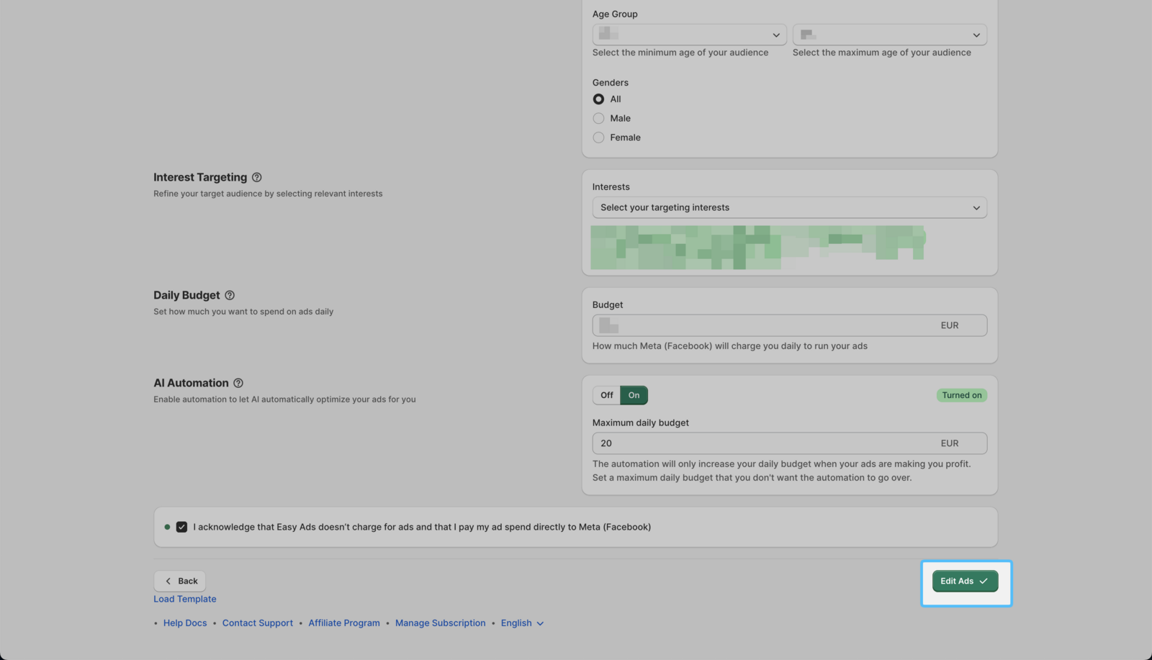Click the Load Template link
Viewport: 1152px width, 660px height.
[x=185, y=600]
